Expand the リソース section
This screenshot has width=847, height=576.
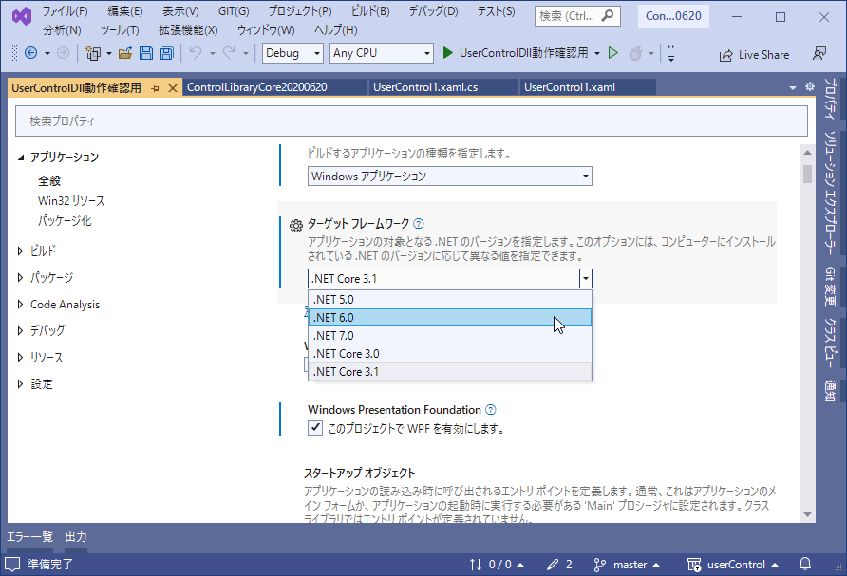20,358
